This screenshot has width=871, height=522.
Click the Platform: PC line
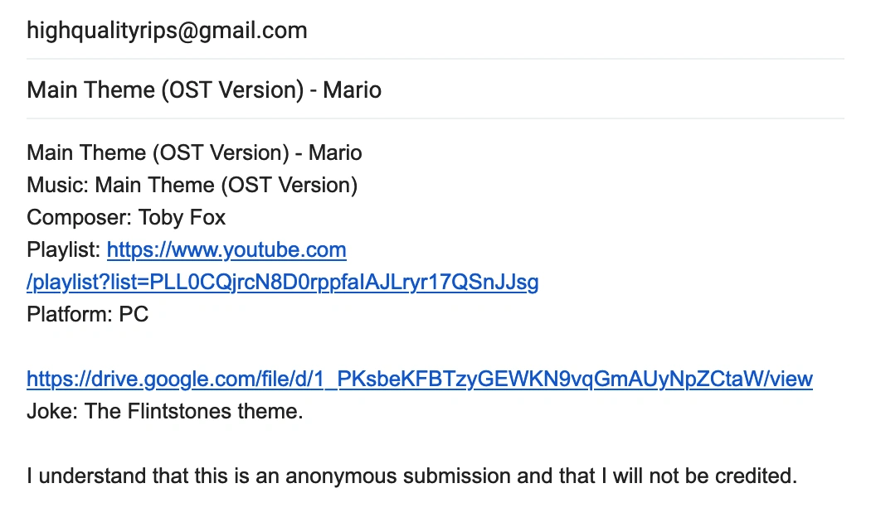tap(87, 315)
